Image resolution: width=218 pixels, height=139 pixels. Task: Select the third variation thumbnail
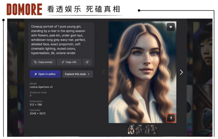click(146, 129)
